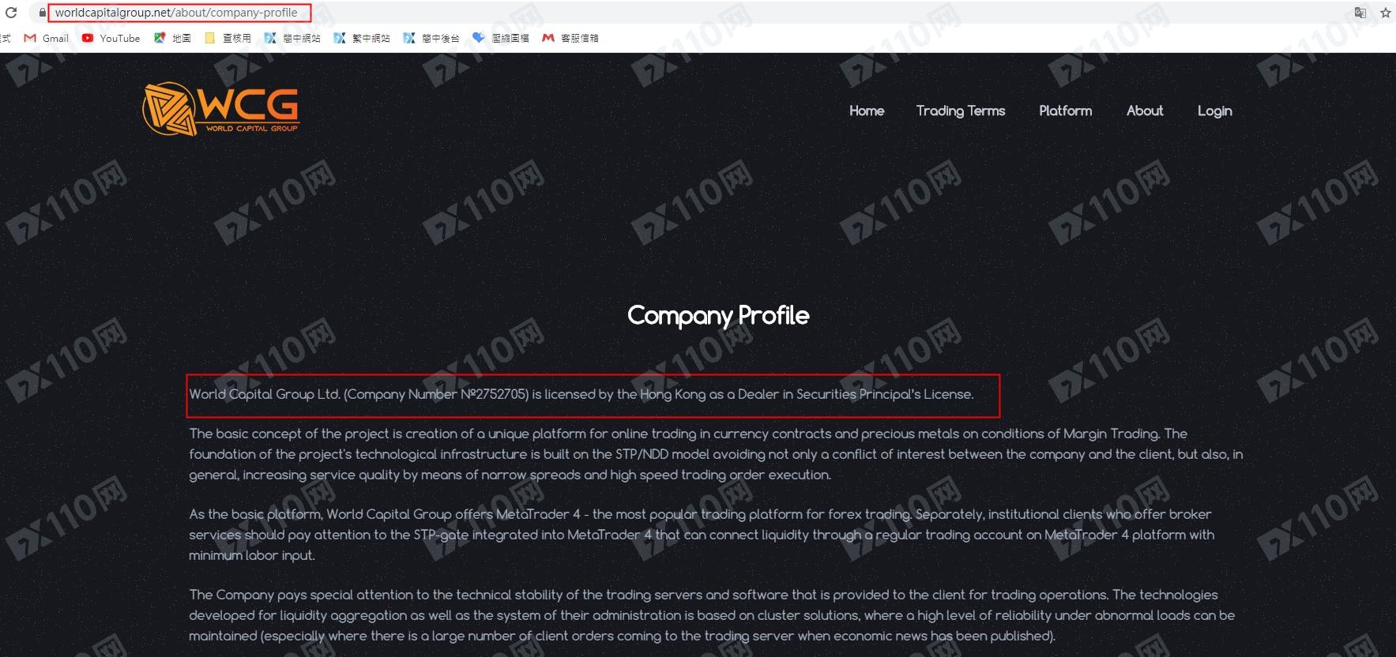The image size is (1396, 657).
Task: Open the 簡中網站 bookmark
Action: click(x=292, y=38)
